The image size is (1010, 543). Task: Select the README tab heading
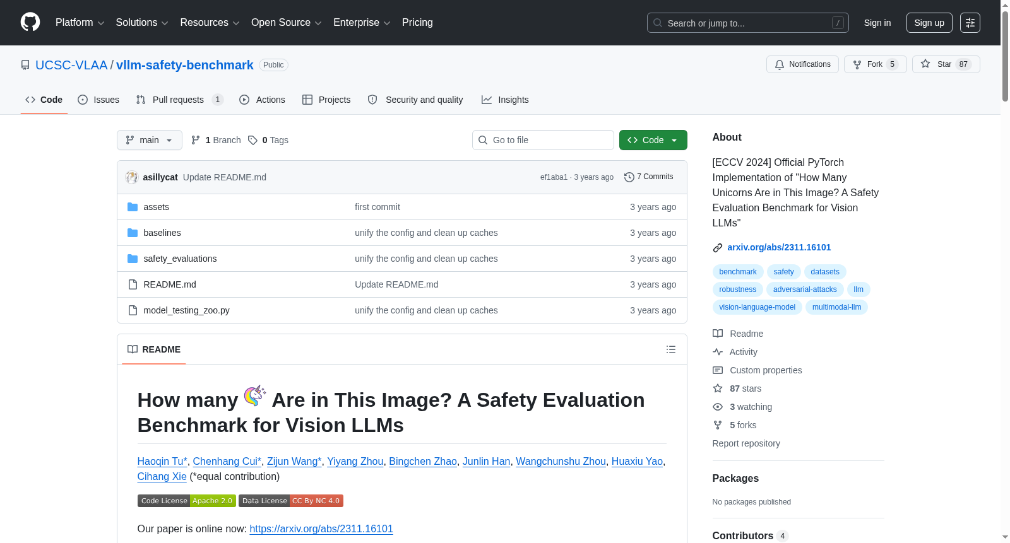pos(154,349)
